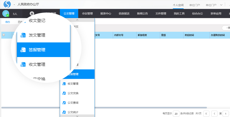Go to previous page arrow
The image size is (230, 117).
[215, 113]
